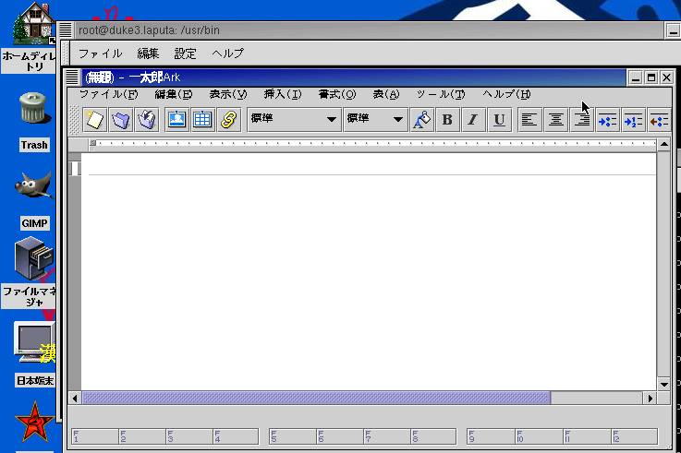Image resolution: width=681 pixels, height=453 pixels.
Task: Click the horizontal scrollbar right arrow
Action: point(650,398)
